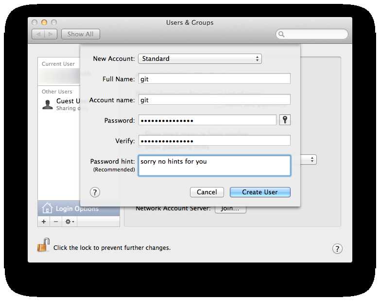The image size is (380, 301).
Task: Click Create User button
Action: [x=260, y=192]
